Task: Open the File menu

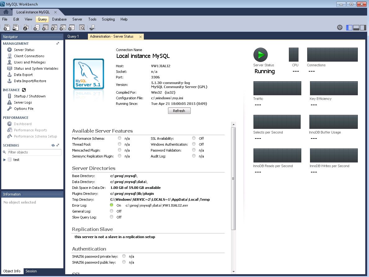Action: [5, 19]
